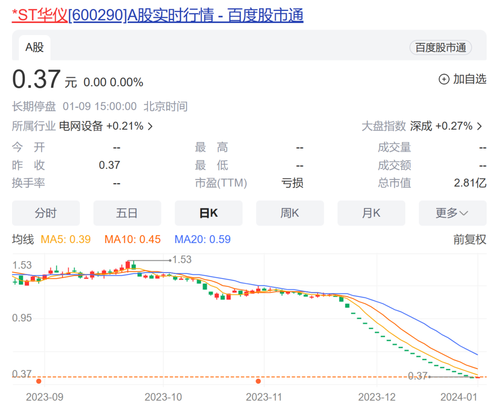Click the orange event dot near 2023-09
Screen dimensions: 498x404
[39, 381]
